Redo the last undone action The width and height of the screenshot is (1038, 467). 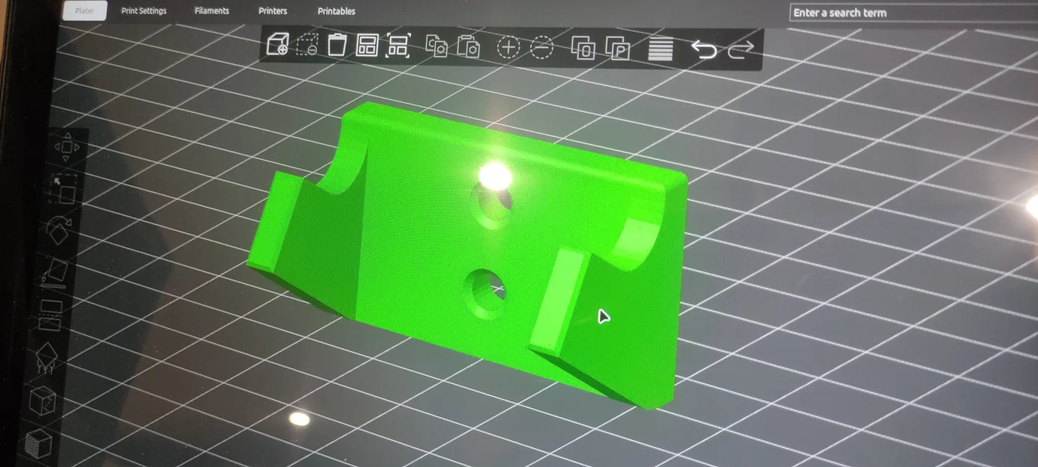coord(741,51)
